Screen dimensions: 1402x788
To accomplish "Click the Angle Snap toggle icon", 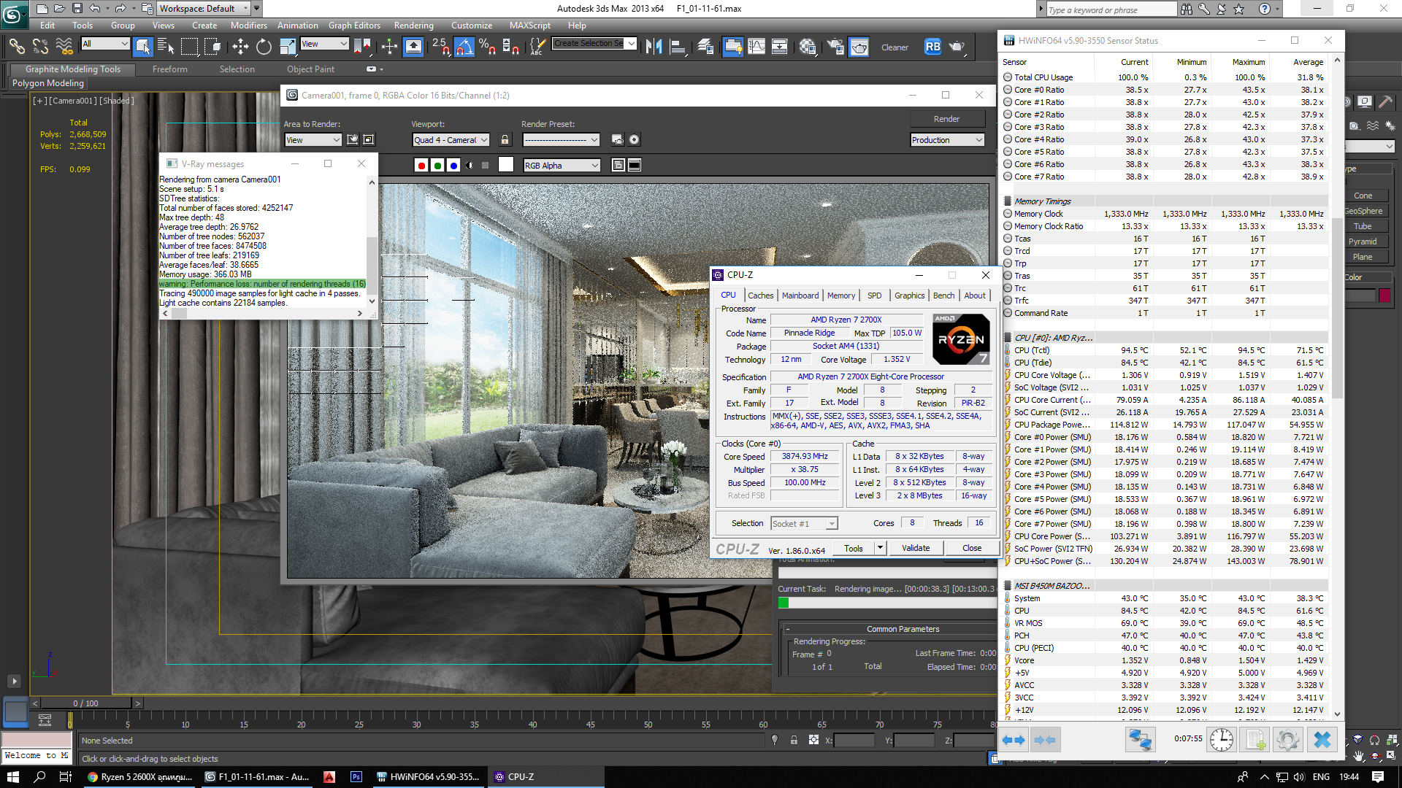I will (x=464, y=47).
